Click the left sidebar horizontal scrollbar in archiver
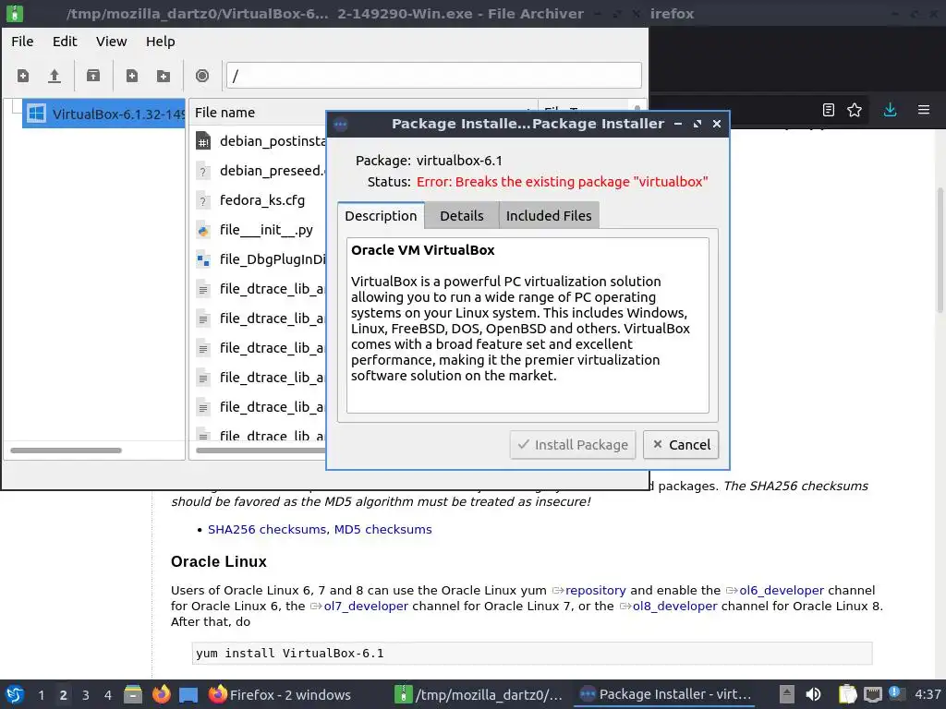946x709 pixels. pos(66,451)
